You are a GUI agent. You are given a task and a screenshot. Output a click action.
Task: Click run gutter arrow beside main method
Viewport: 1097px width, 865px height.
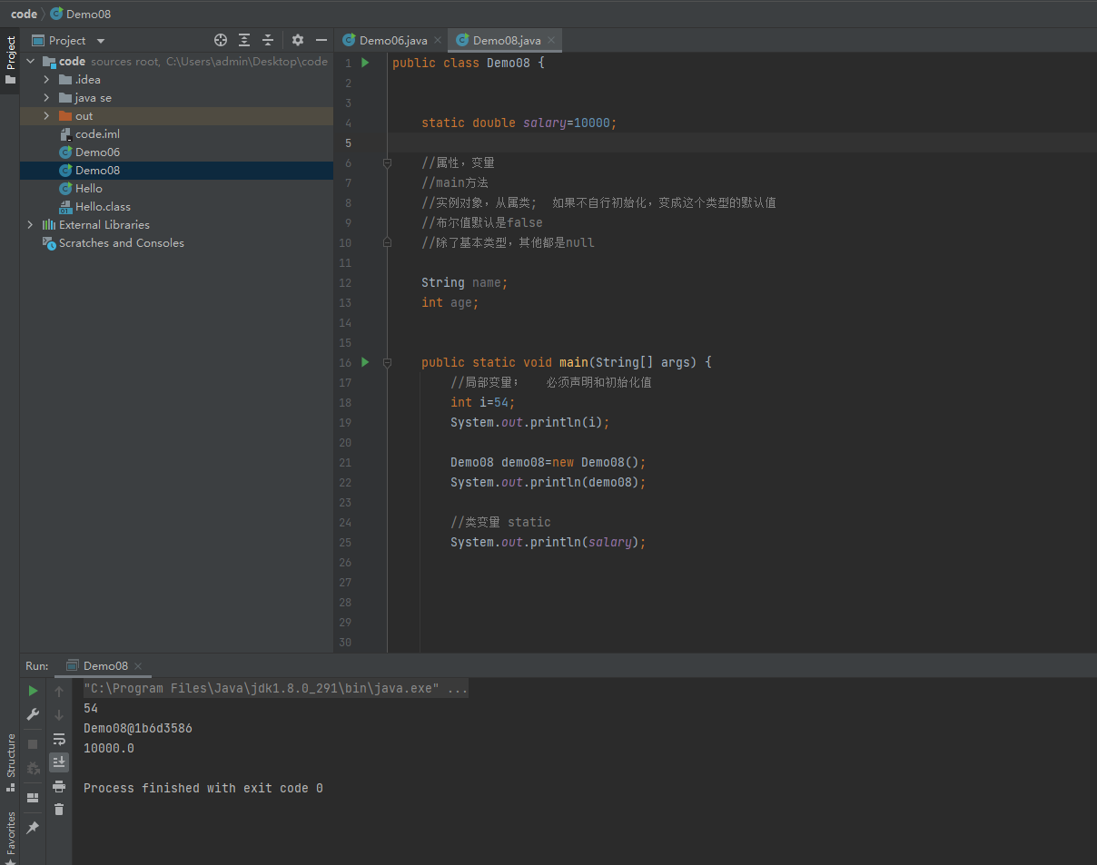(365, 362)
